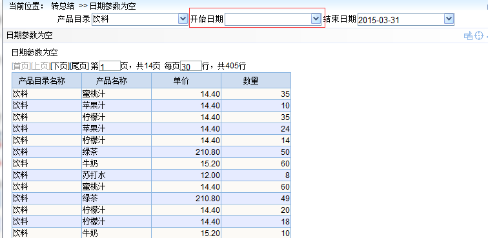Select 蜜桃汁 in the row with quantity 35
The image size is (488, 238).
116,94
